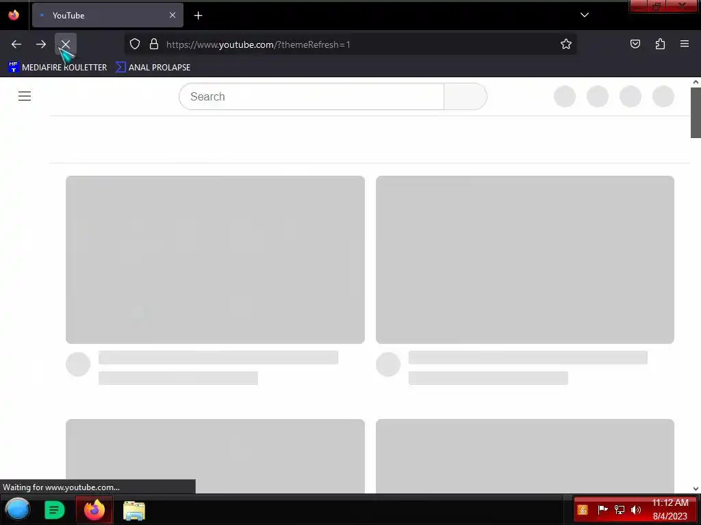The height and width of the screenshot is (525, 701).
Task: Open second bookmark in bookmarks toolbar
Action: [153, 68]
